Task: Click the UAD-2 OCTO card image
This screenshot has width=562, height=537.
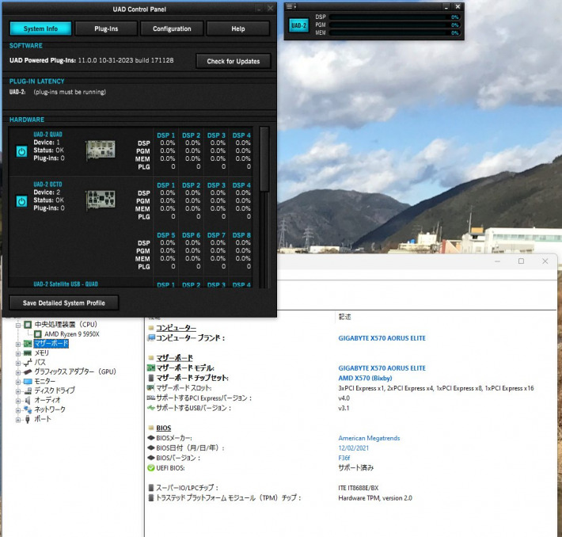Action: (101, 200)
